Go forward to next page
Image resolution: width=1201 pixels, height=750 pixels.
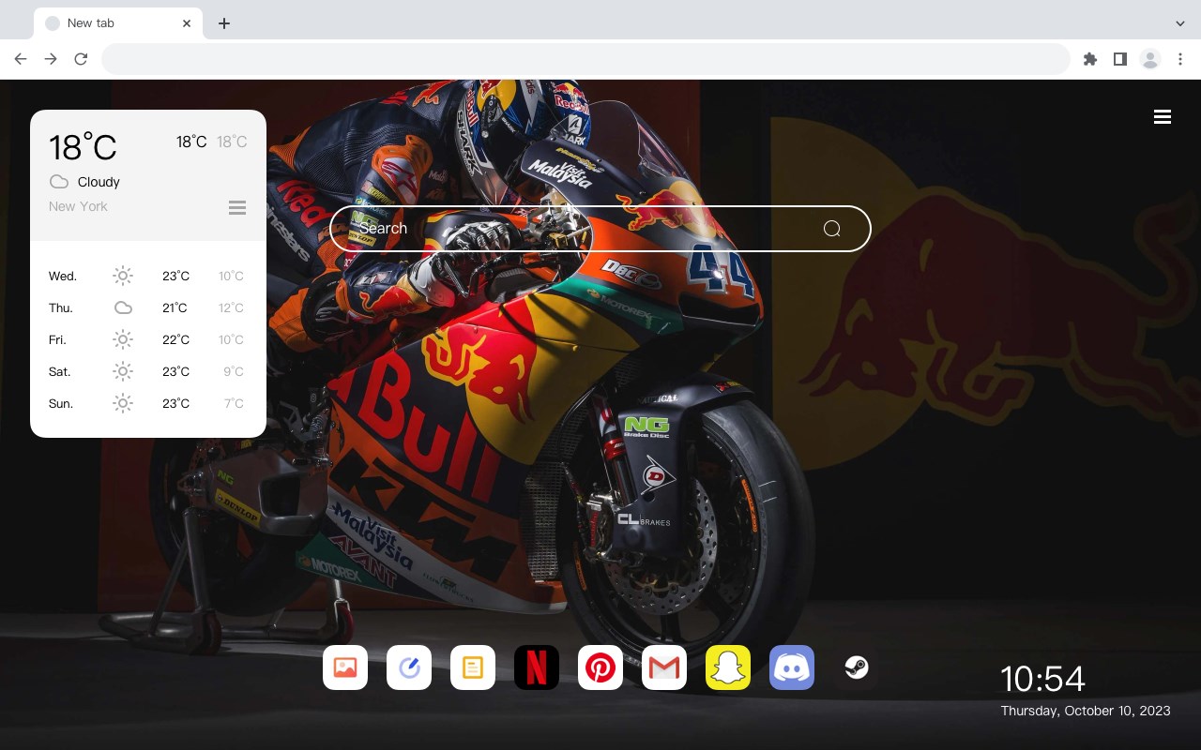[x=51, y=59]
